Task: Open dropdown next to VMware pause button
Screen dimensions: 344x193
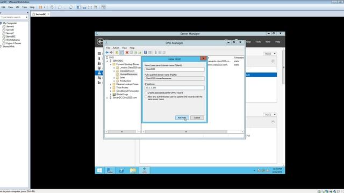Action: [x=45, y=7]
